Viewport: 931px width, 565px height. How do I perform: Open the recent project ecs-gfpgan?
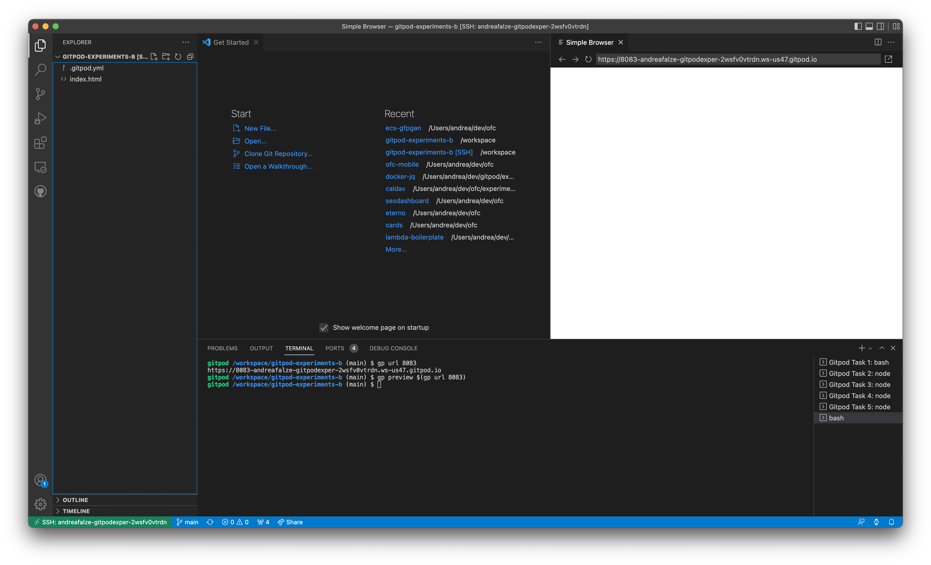pos(403,128)
